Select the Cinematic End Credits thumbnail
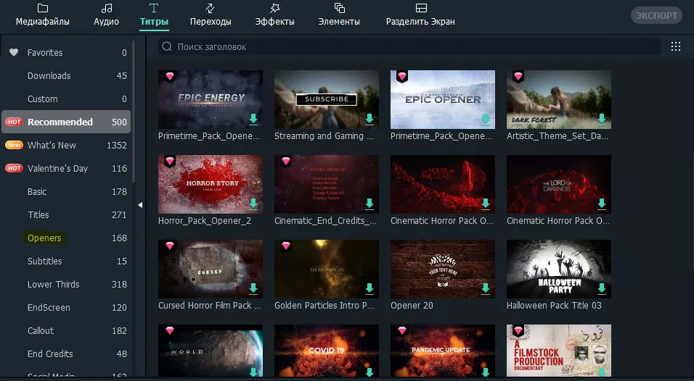This screenshot has height=381, width=694. click(327, 184)
